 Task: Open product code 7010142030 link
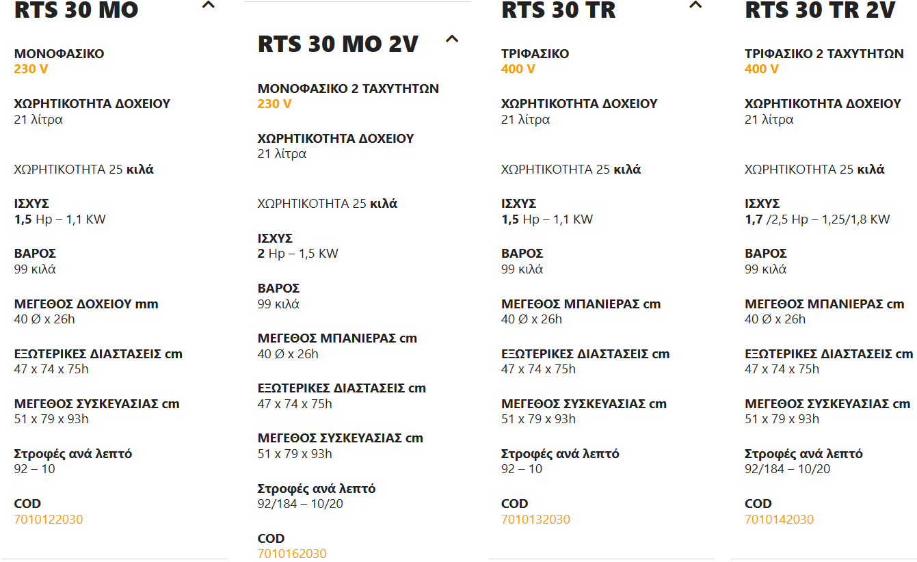779,520
